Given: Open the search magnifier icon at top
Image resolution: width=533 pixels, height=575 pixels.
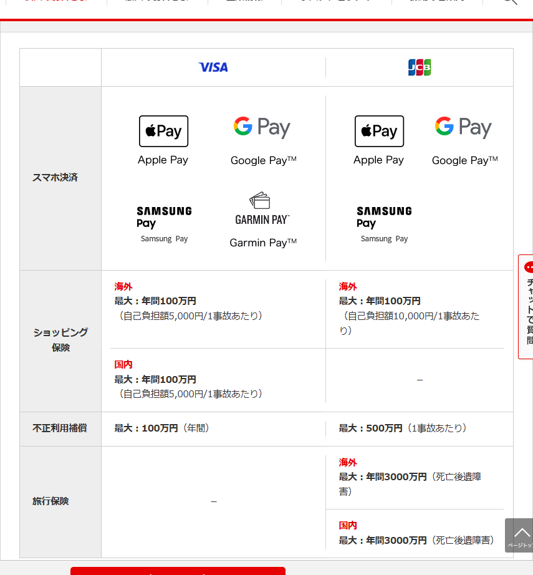Looking at the screenshot, I should coord(511,1).
